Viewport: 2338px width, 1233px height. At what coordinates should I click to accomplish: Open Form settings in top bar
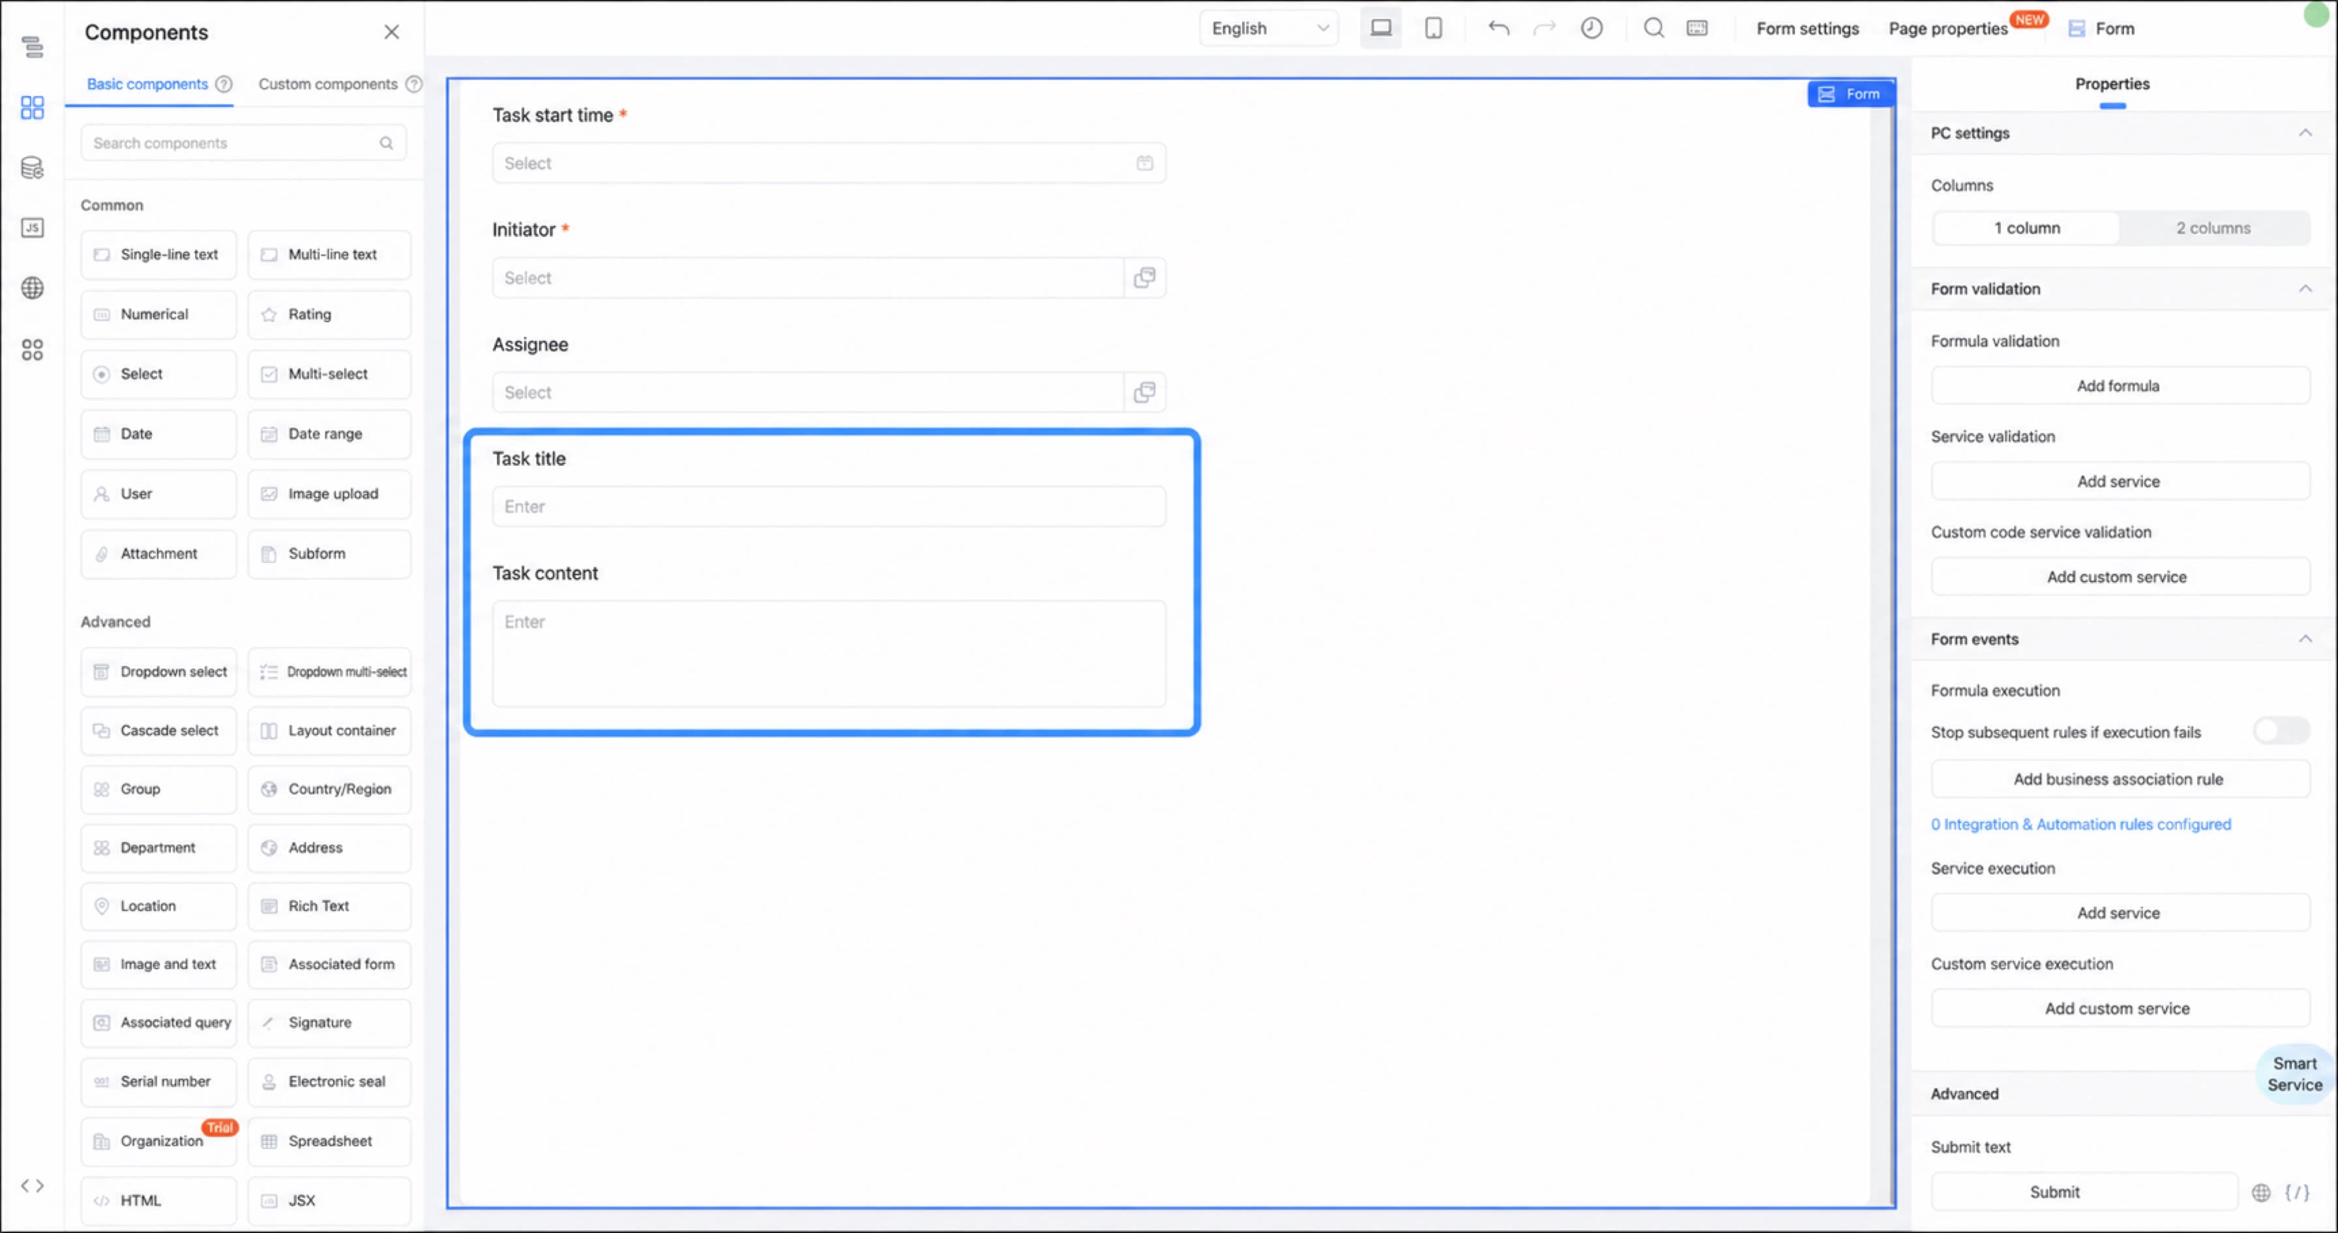click(1807, 28)
